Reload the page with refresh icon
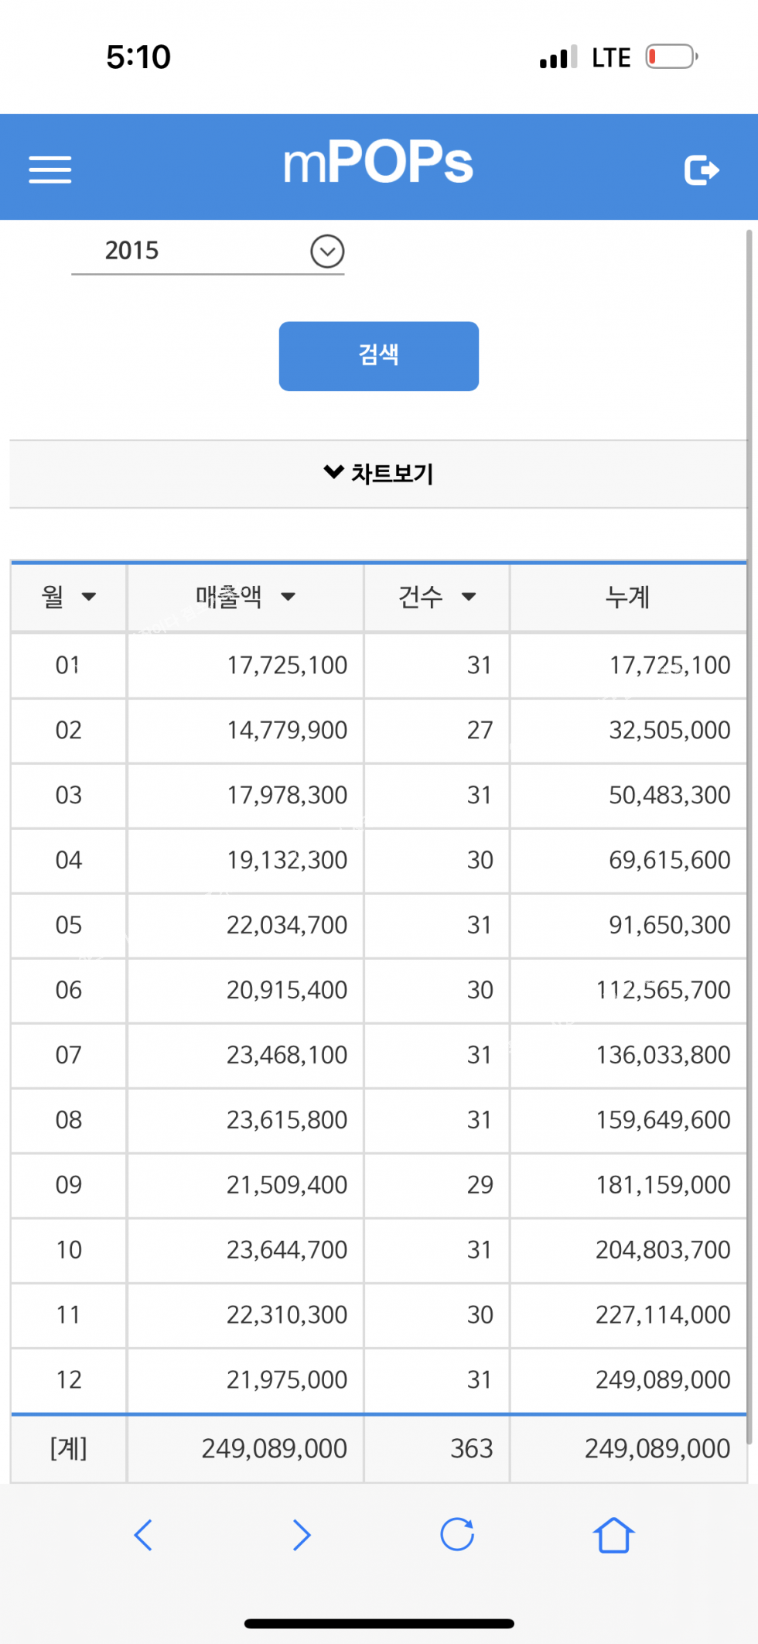This screenshot has width=758, height=1644. 457,1535
